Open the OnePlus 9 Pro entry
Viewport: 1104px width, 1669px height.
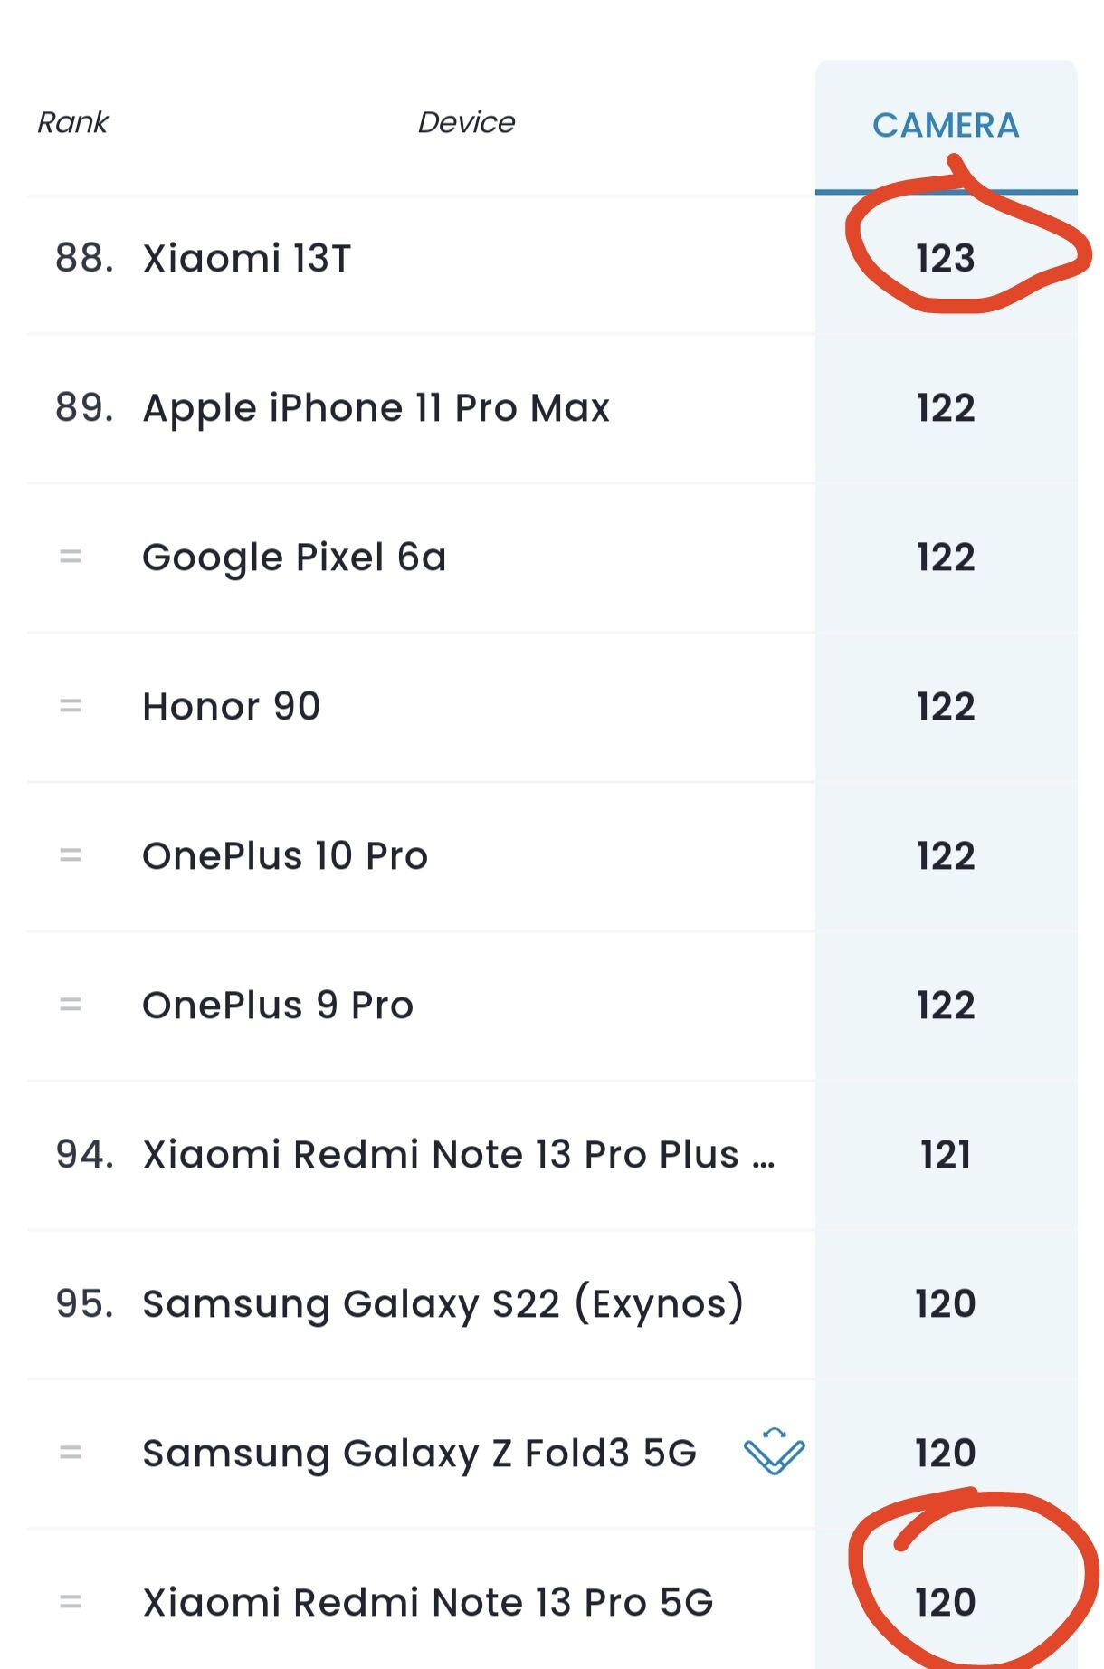pyautogui.click(x=278, y=1006)
